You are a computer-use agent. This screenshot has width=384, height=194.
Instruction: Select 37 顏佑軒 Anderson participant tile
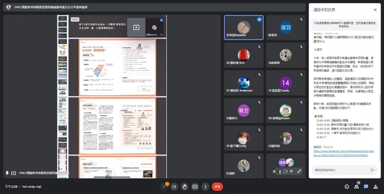(x=244, y=83)
